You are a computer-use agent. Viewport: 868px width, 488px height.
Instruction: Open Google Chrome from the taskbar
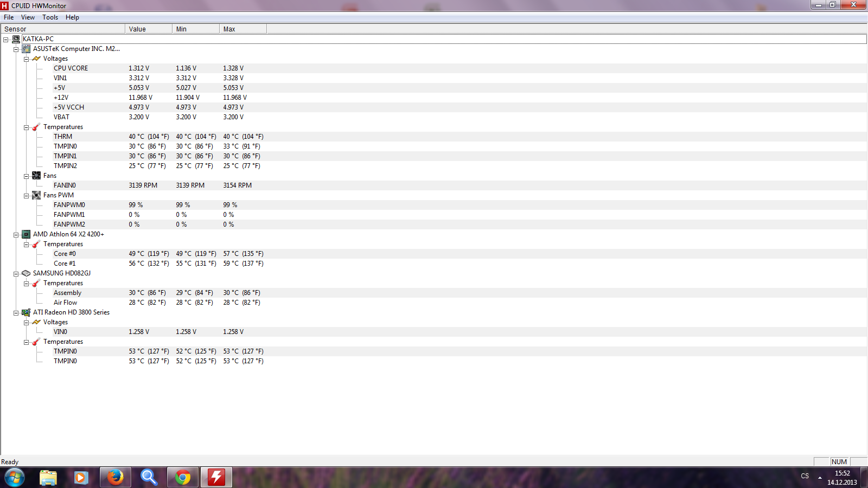pos(183,477)
